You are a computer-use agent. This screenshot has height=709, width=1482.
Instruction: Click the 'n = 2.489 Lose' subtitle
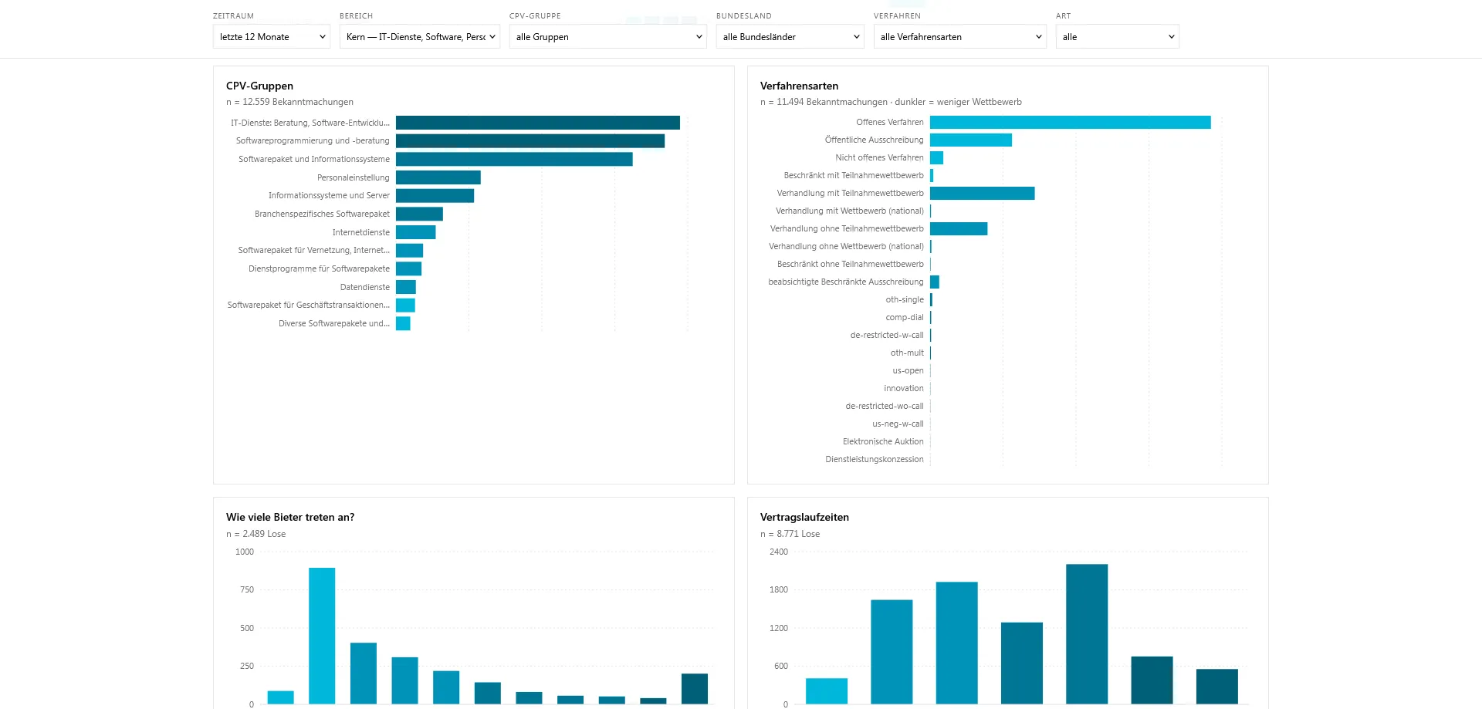point(255,534)
